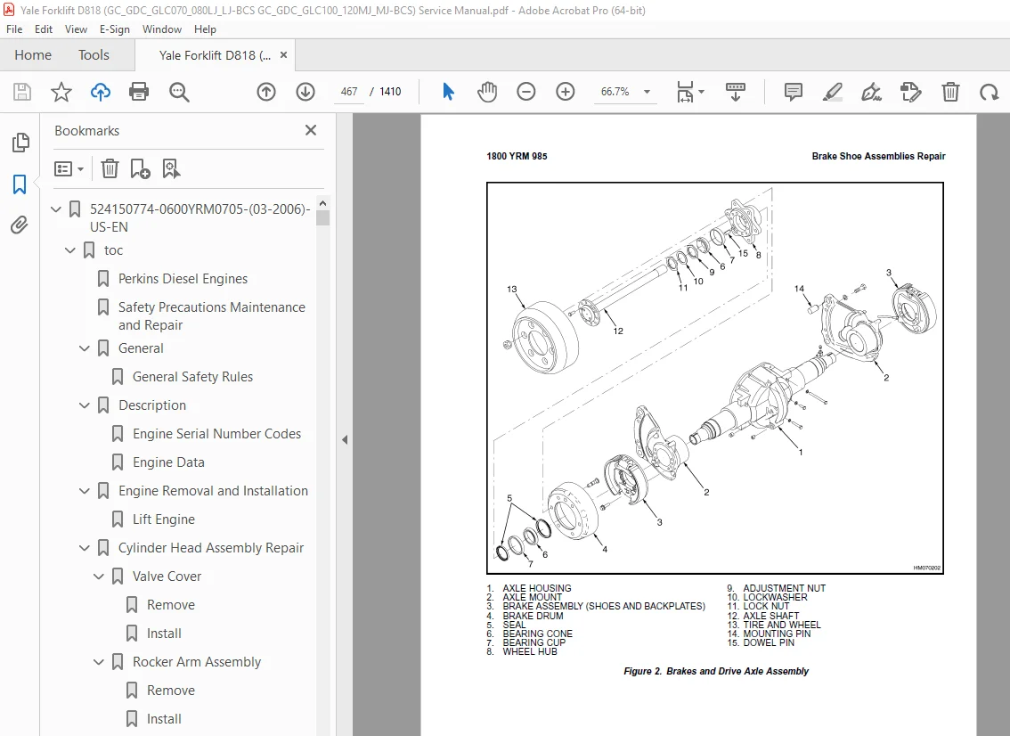This screenshot has height=736, width=1010.
Task: Add a sticky note comment
Action: pyautogui.click(x=794, y=92)
